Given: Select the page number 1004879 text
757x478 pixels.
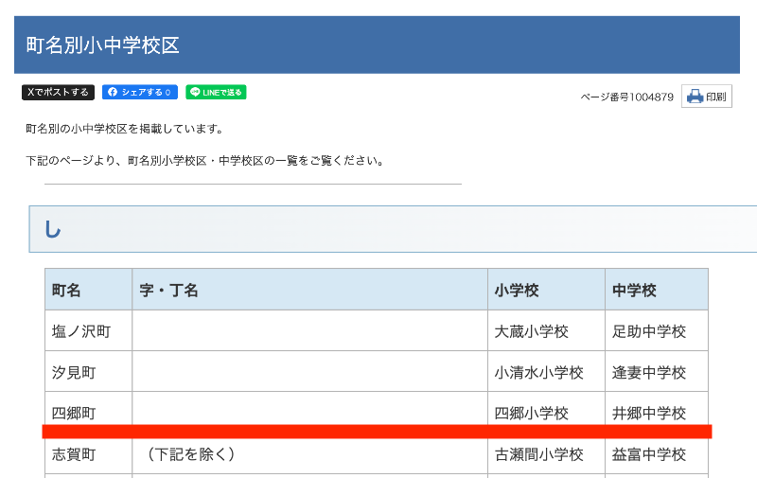Looking at the screenshot, I should tap(626, 97).
